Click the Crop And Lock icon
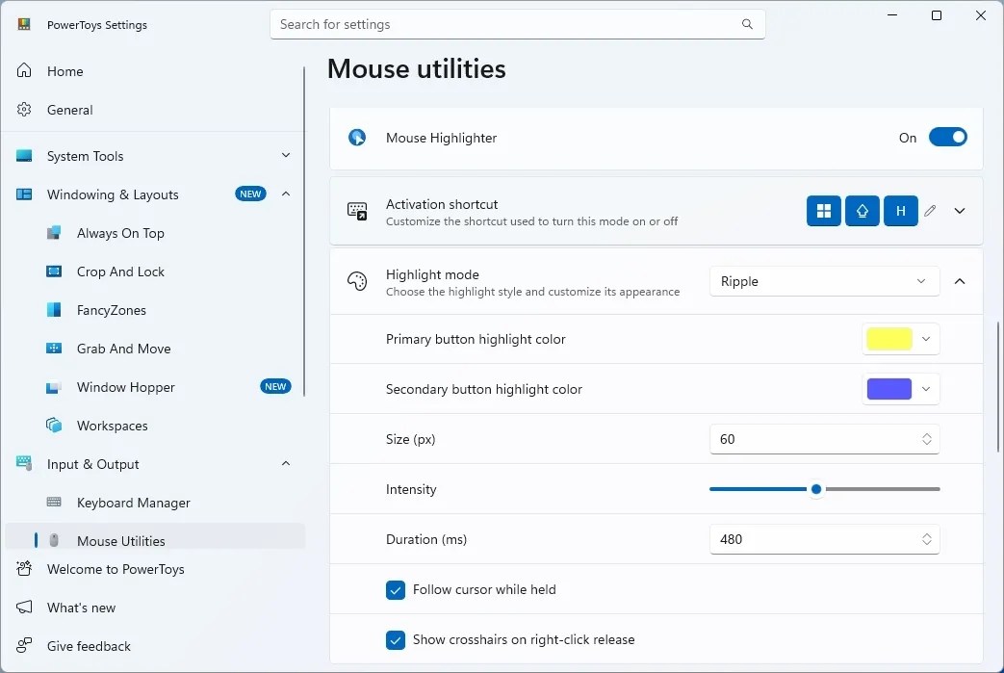The height and width of the screenshot is (673, 1004). (54, 272)
